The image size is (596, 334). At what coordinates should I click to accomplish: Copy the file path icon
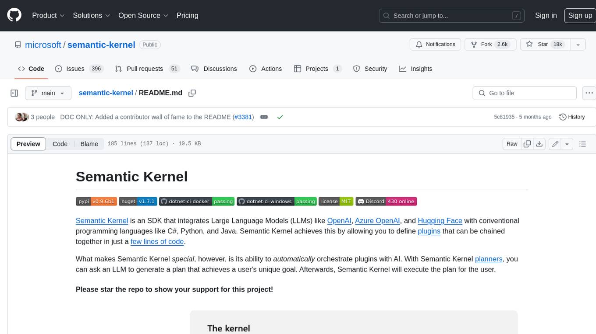click(192, 93)
